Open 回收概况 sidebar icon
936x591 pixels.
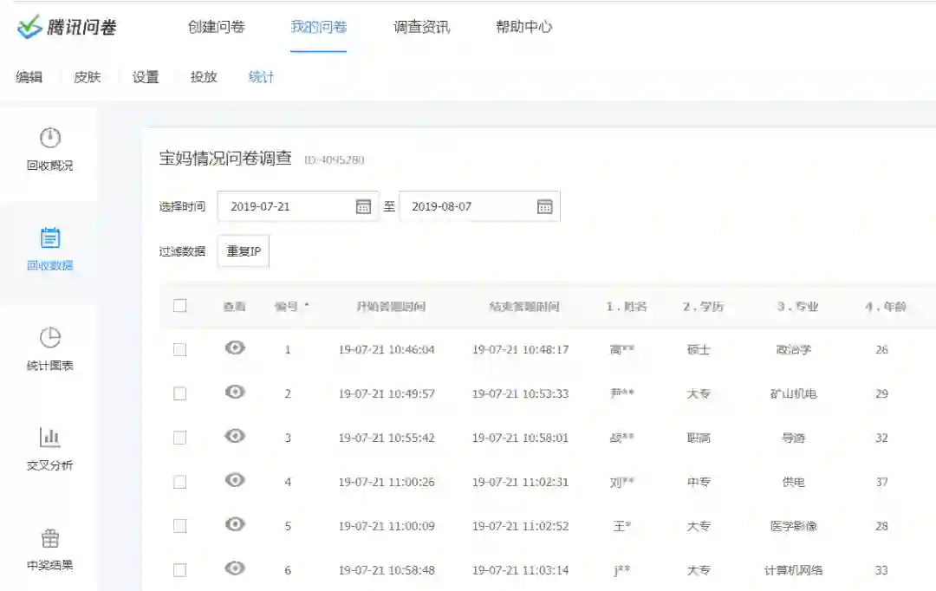50,138
